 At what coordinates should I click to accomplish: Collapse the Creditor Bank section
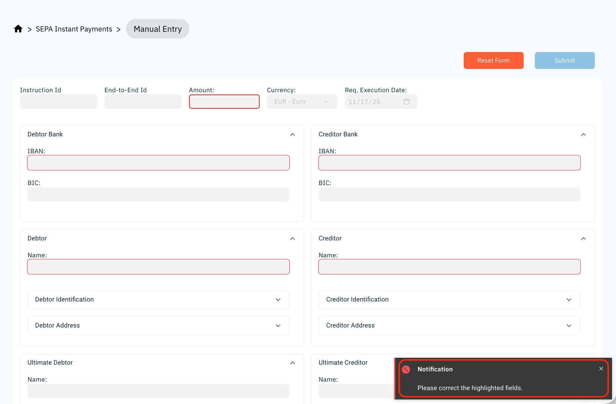coord(583,135)
